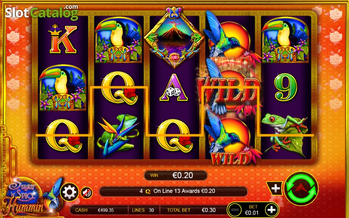Click the purple A with dice symbol

point(174,88)
